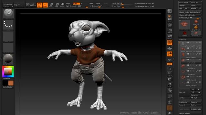Click the Scroll canvas icon

pos(170,20)
